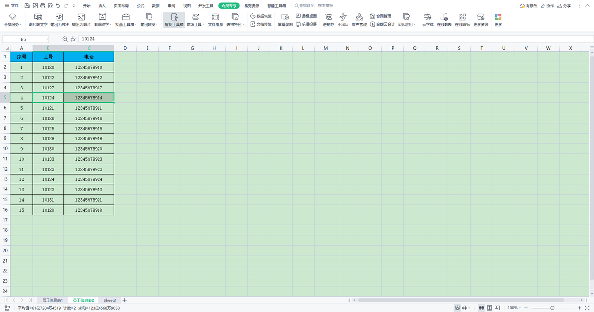
Task: Open 进销存 inventory tool
Action: coord(328,20)
